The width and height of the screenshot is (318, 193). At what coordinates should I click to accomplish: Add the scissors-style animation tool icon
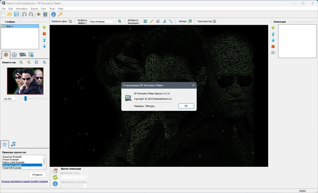[158, 21]
